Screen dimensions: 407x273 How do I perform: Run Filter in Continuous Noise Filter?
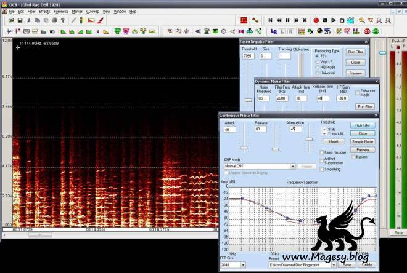point(363,125)
